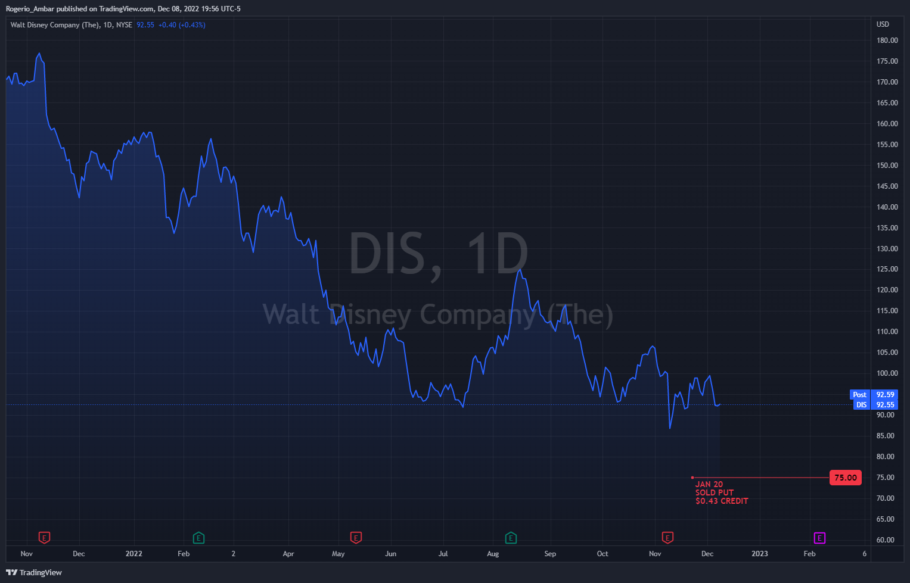This screenshot has width=910, height=583.
Task: Click the red 75.00 price label
Action: click(845, 478)
